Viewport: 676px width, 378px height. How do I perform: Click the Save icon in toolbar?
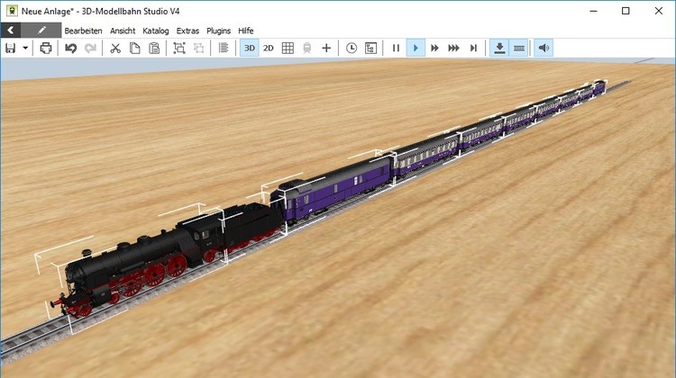[10, 48]
